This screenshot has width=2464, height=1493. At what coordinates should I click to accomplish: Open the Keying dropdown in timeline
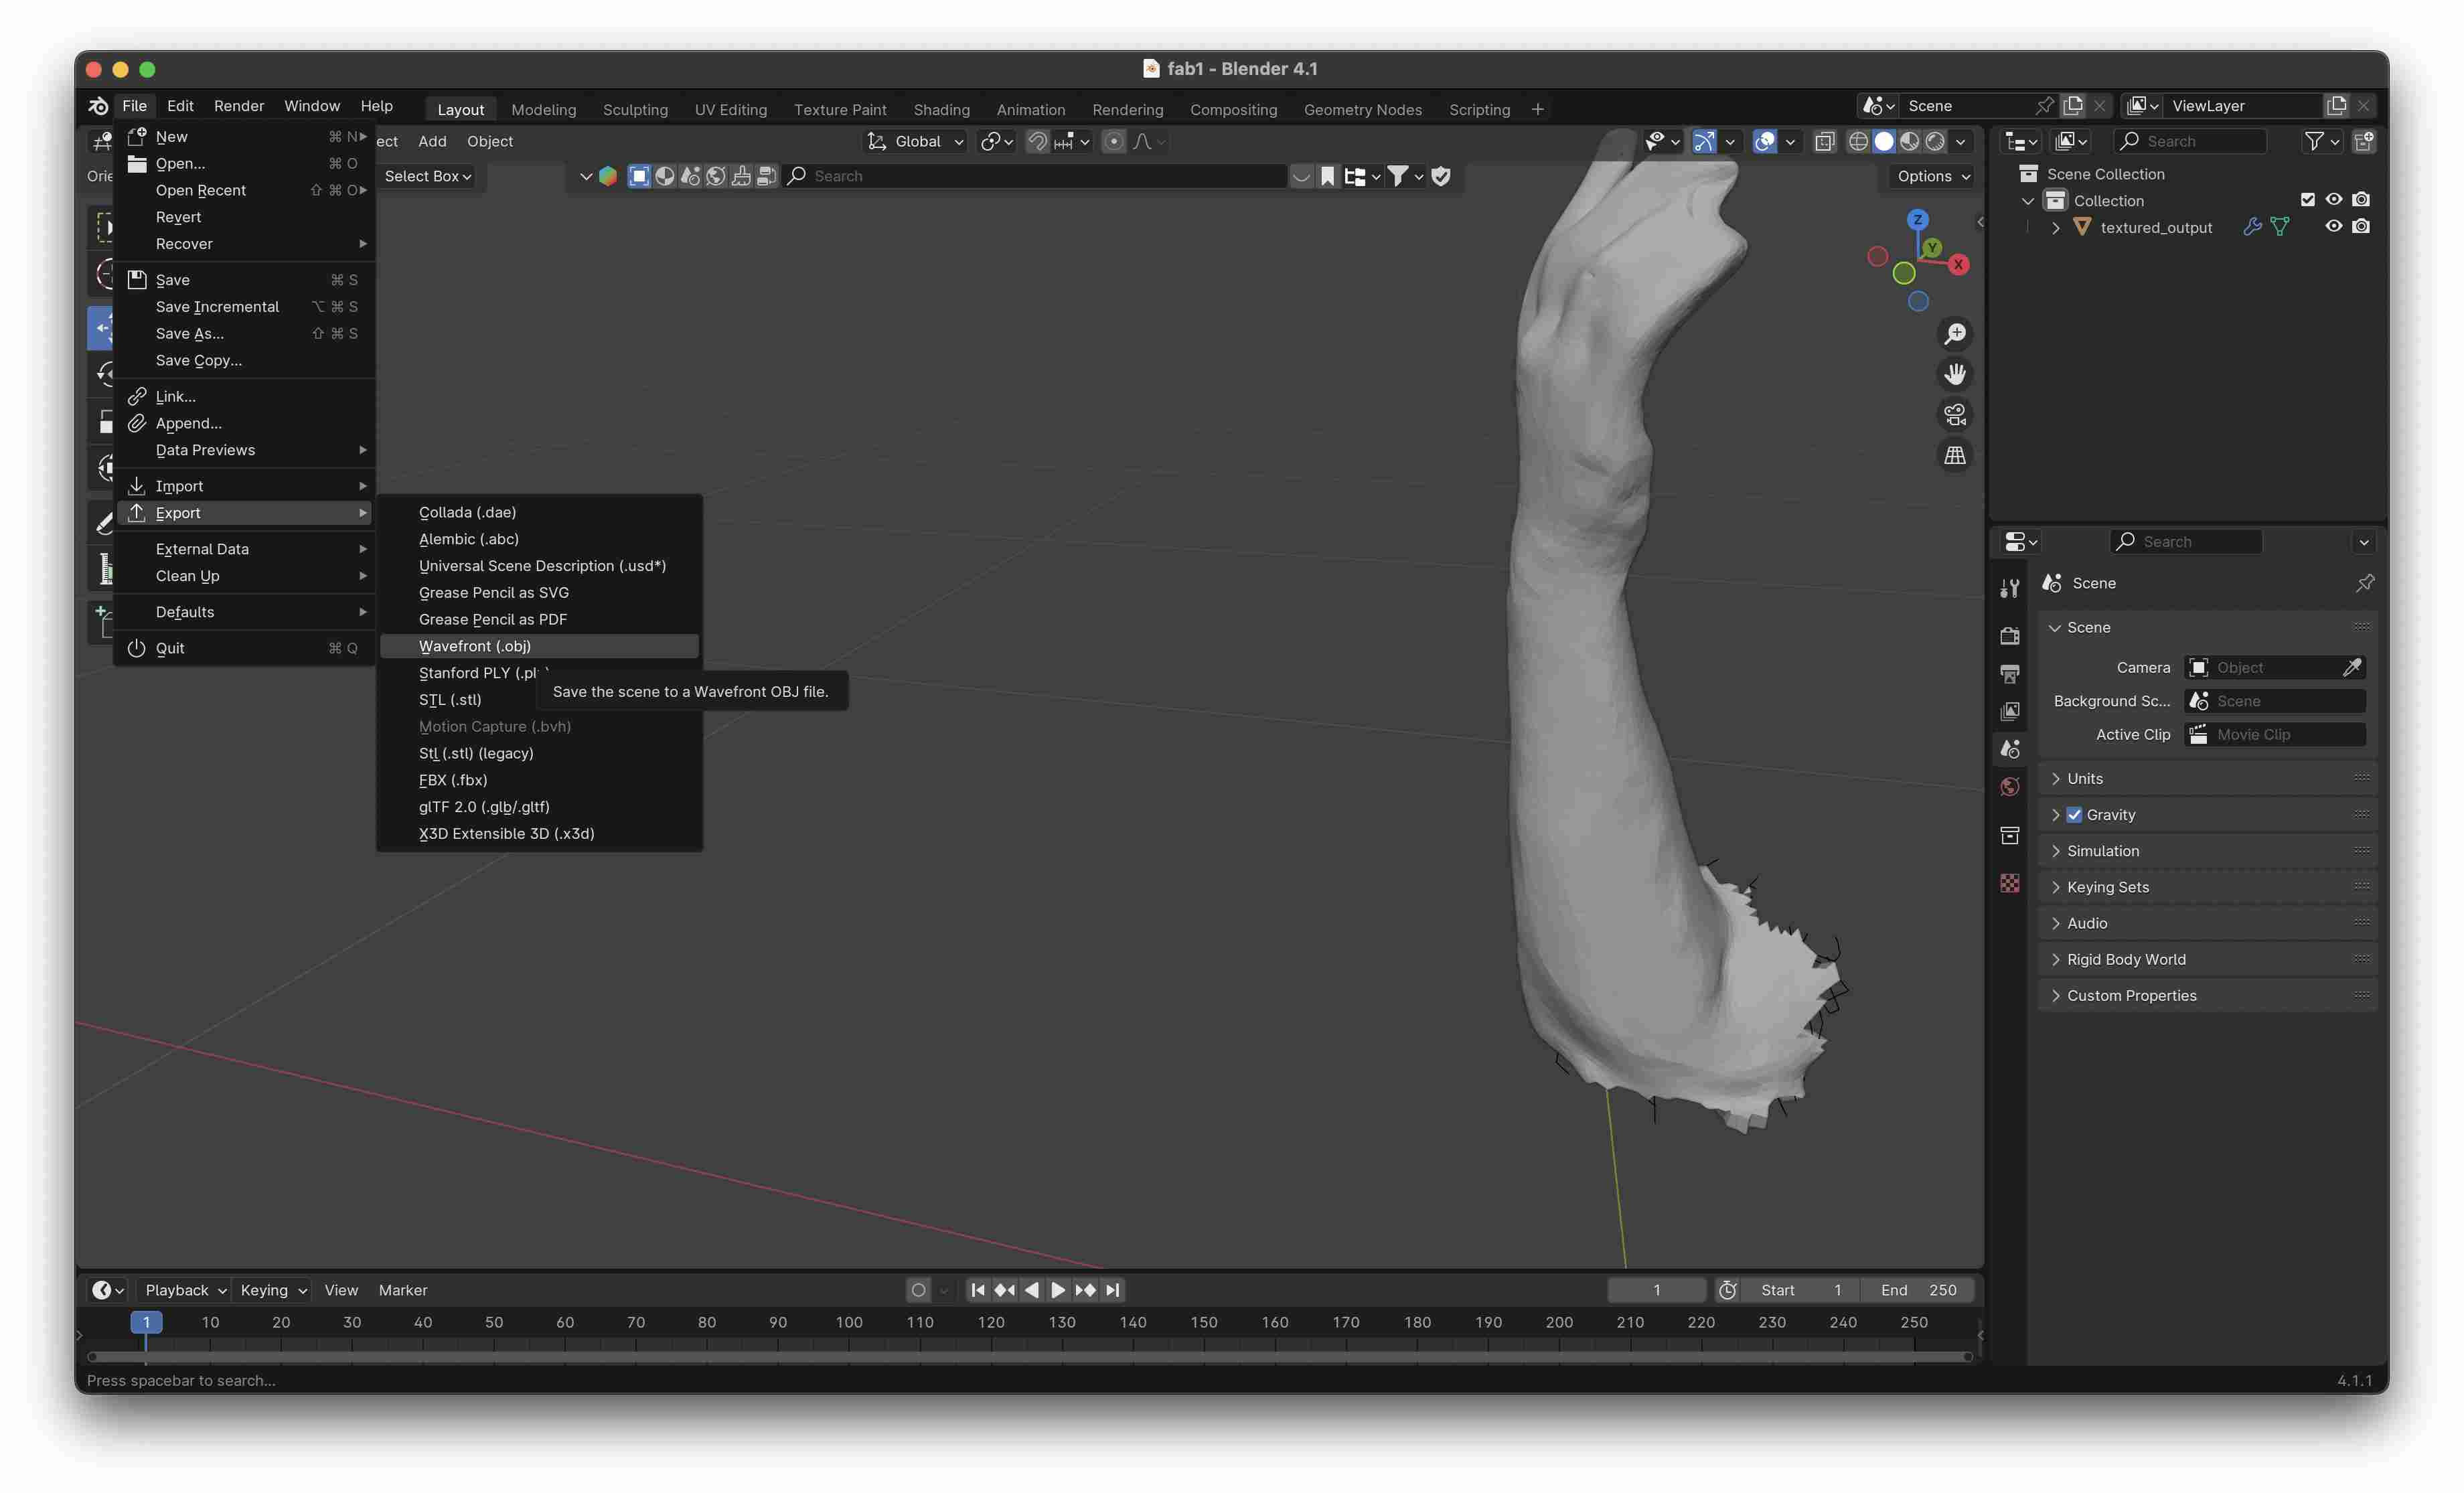273,1290
